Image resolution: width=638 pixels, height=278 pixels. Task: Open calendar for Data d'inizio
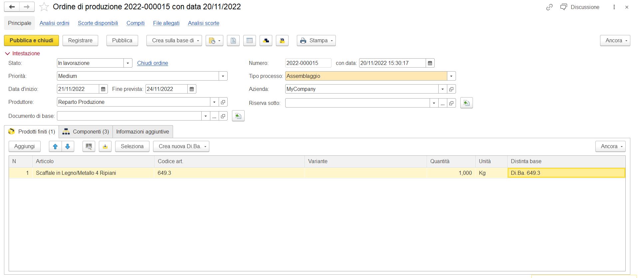pyautogui.click(x=103, y=89)
